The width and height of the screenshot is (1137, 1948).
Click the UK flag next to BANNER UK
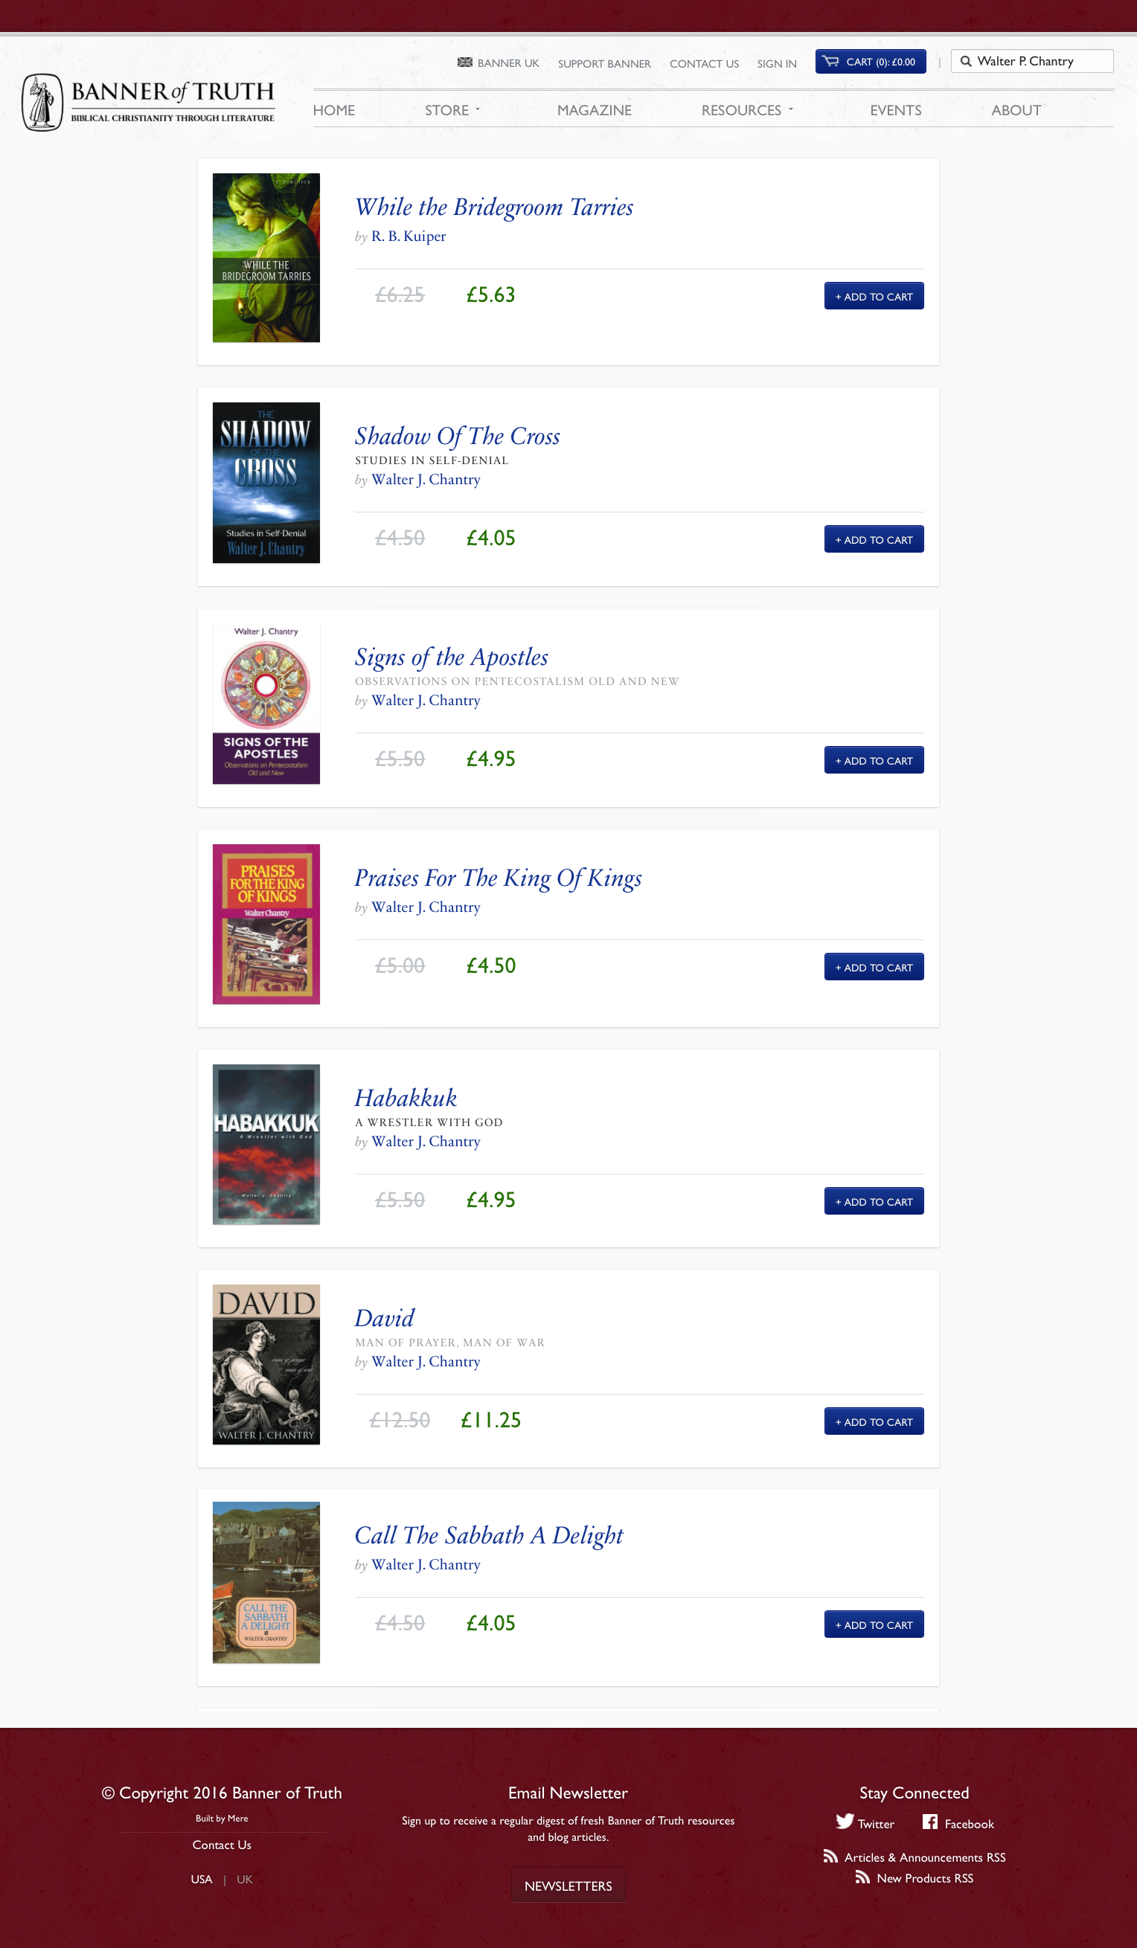465,62
